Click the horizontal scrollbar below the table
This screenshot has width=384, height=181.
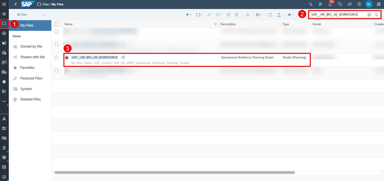(175, 172)
